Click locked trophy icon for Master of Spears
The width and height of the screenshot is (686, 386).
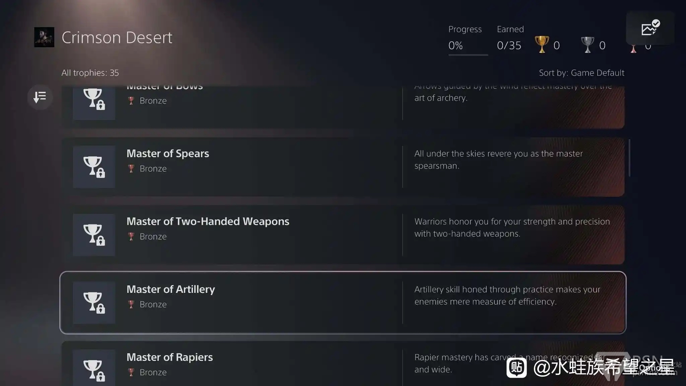pos(94,167)
